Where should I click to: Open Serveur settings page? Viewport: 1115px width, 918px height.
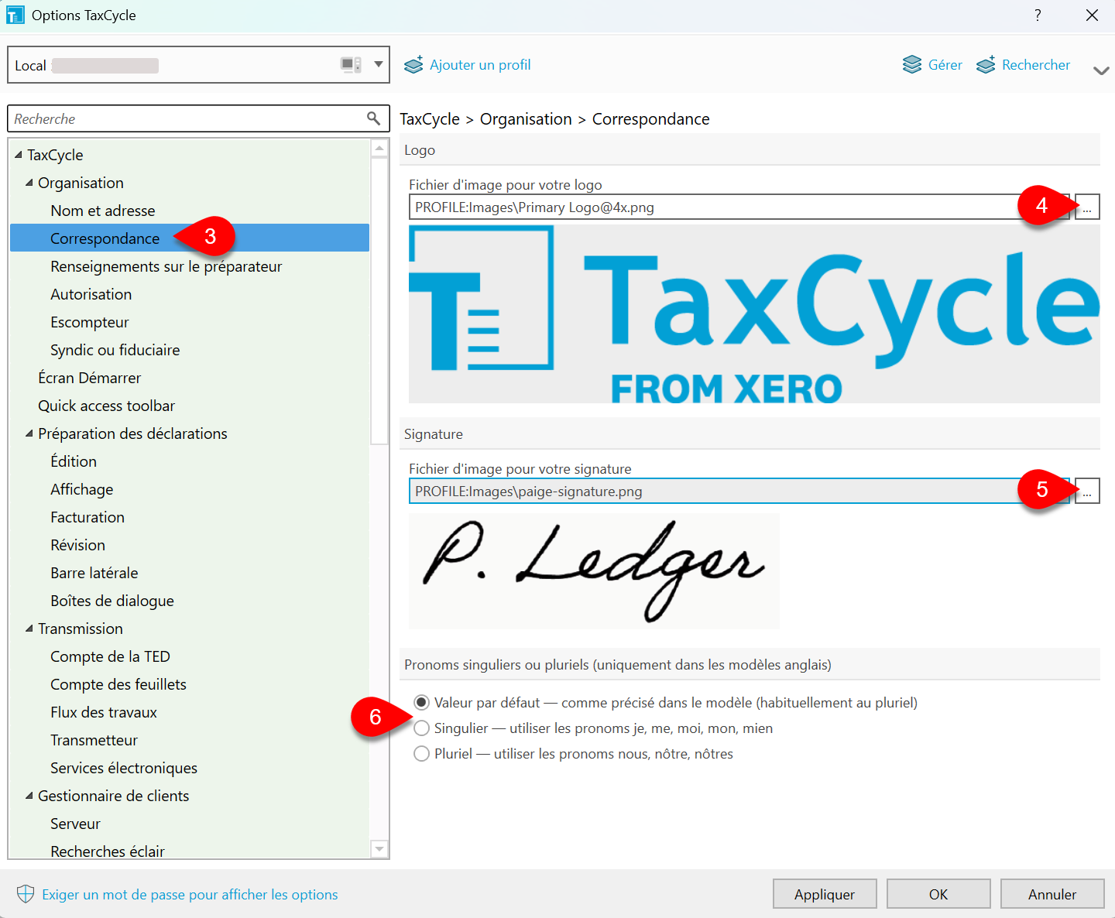76,824
